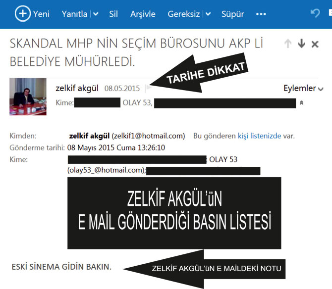The height and width of the screenshot is (289, 332).
Task: Click the olay53_@hotmail.com address
Action: (107, 170)
